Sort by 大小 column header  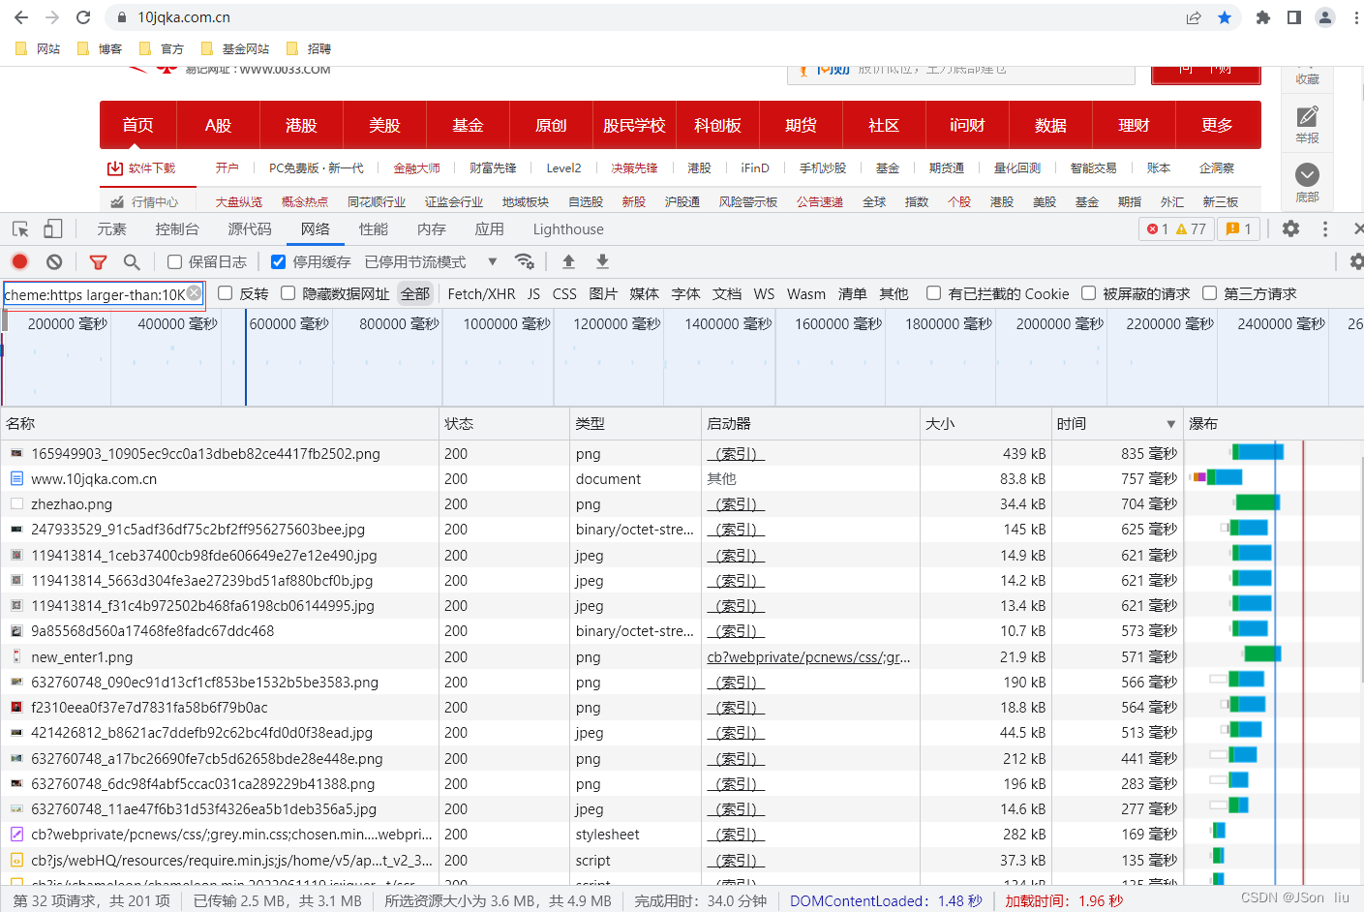985,423
